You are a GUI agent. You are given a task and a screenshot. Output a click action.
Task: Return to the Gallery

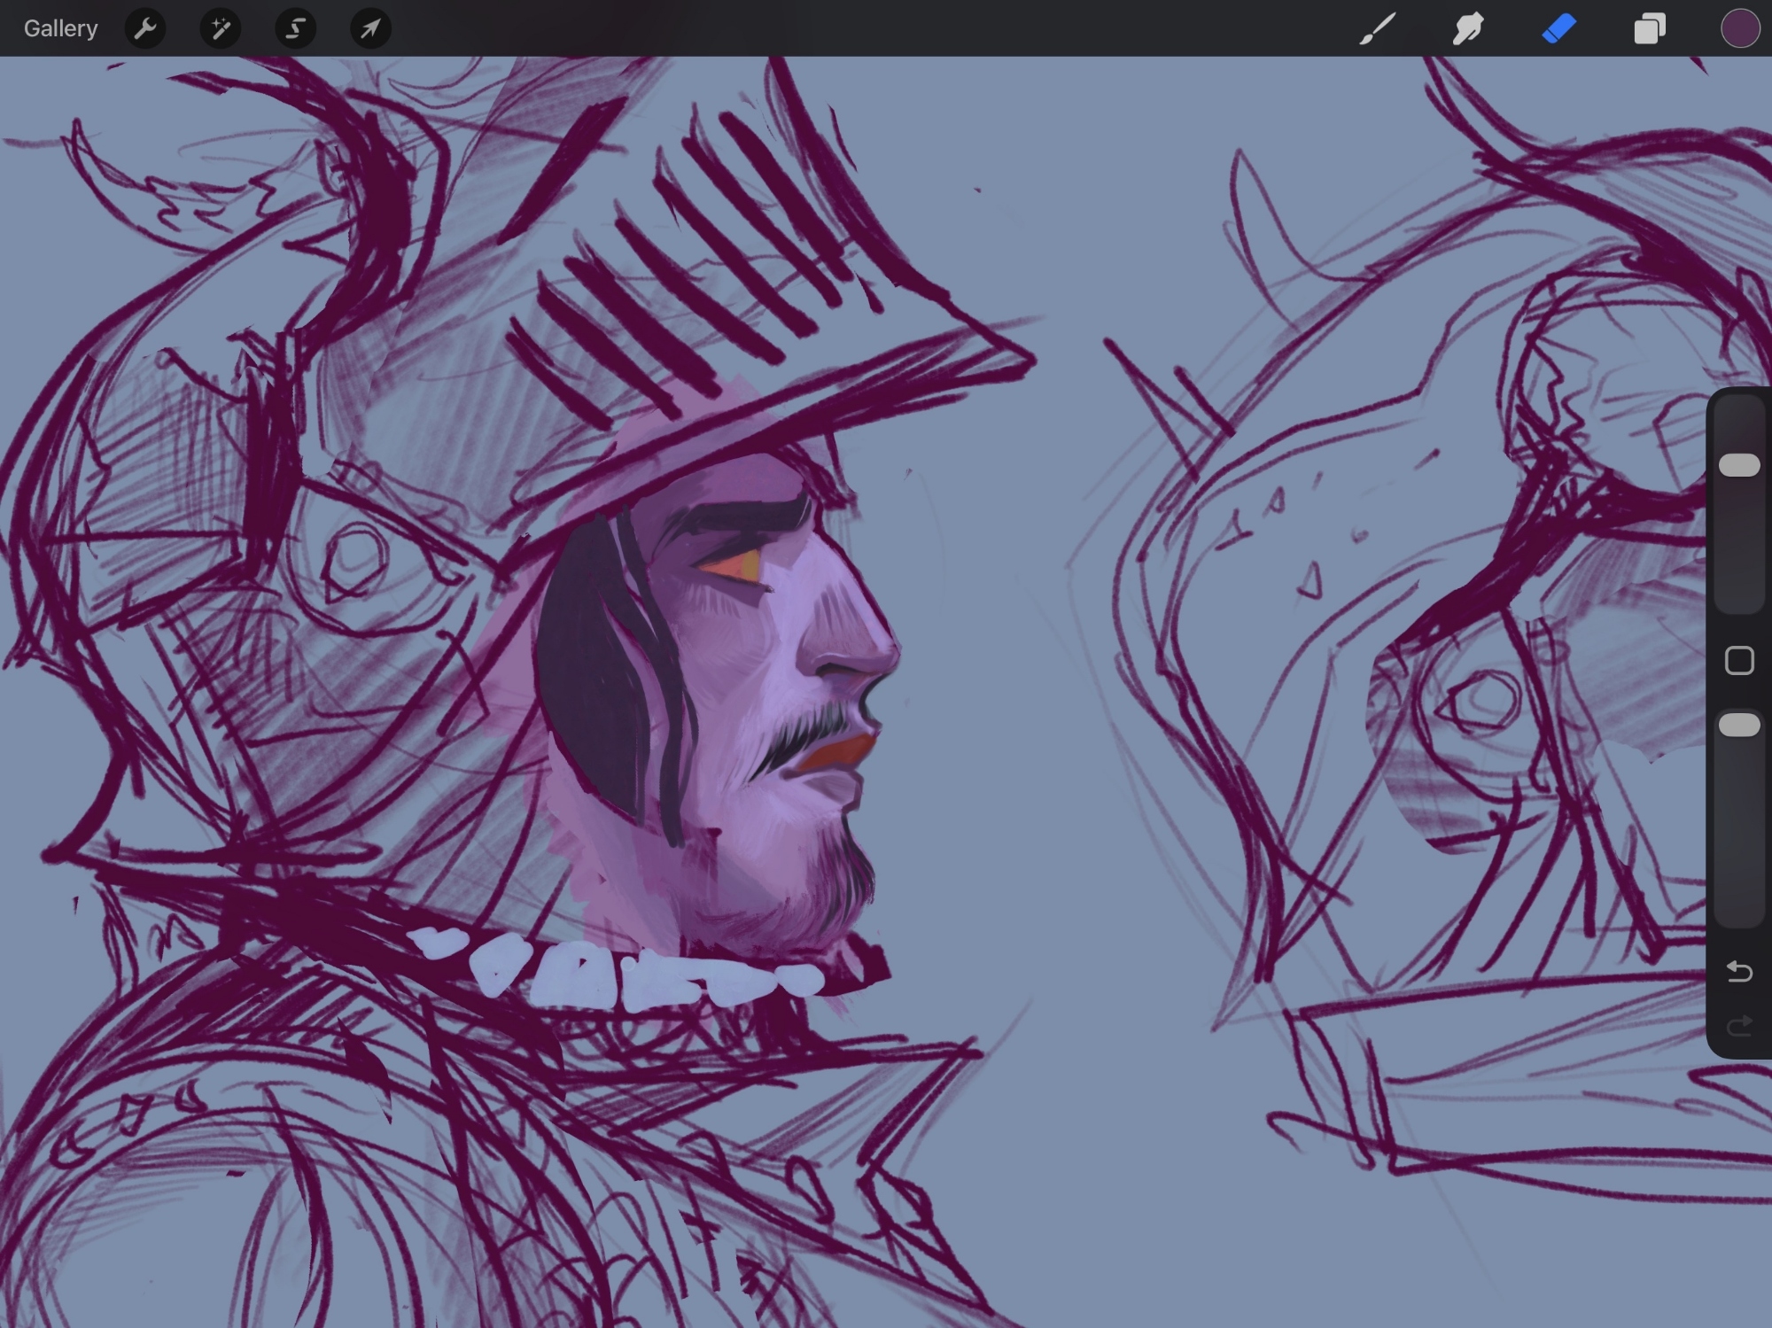tap(60, 29)
